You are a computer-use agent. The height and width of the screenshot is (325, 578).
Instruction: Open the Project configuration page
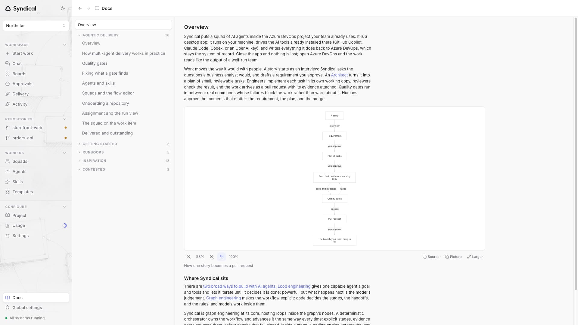(36, 215)
